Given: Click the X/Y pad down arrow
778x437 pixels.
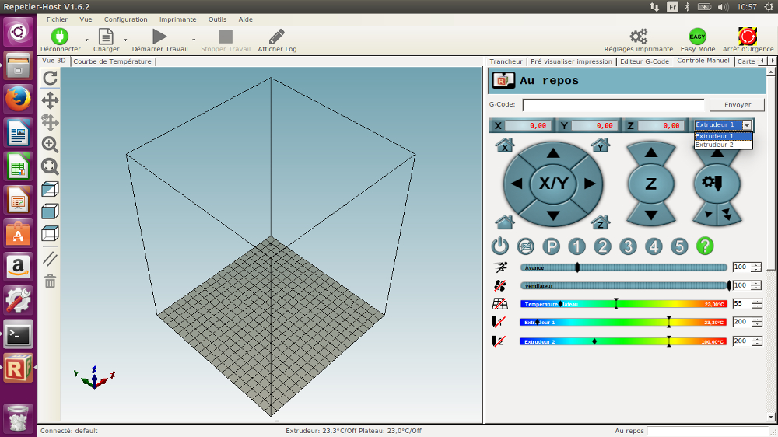Looking at the screenshot, I should (553, 215).
